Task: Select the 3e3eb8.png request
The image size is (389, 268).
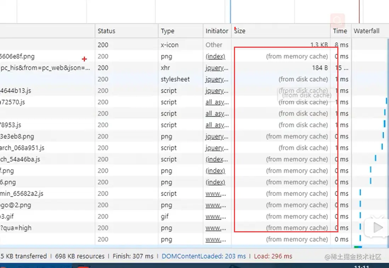Action: (x=17, y=136)
